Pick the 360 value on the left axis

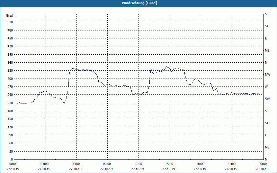point(10,63)
